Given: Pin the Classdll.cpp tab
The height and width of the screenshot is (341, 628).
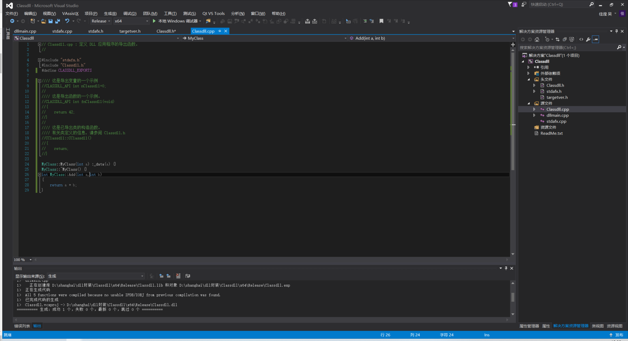Looking at the screenshot, I should tap(220, 31).
